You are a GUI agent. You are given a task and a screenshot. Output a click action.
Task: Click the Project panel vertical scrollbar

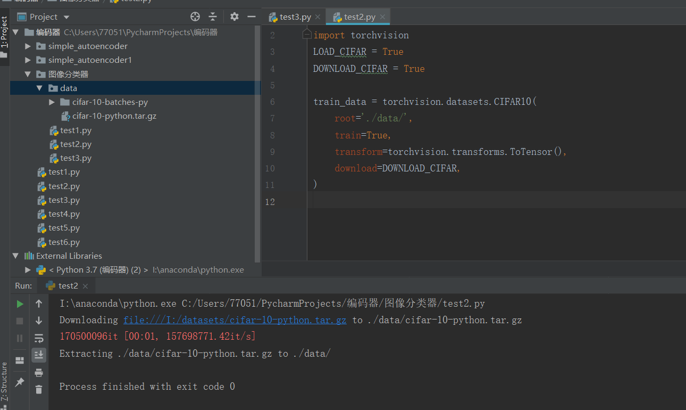258,144
